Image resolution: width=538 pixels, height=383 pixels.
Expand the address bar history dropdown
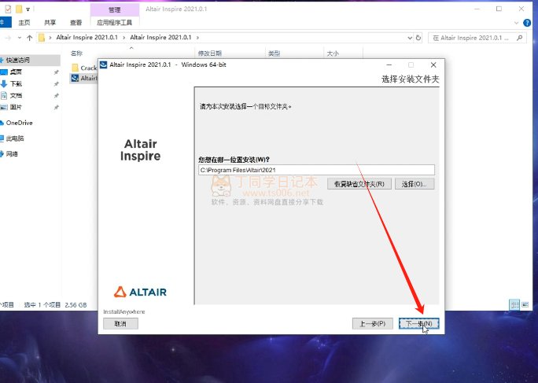[x=410, y=38]
